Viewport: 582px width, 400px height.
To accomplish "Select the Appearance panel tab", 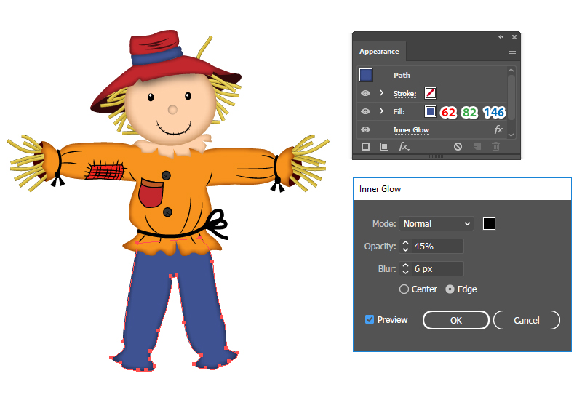I will (379, 52).
